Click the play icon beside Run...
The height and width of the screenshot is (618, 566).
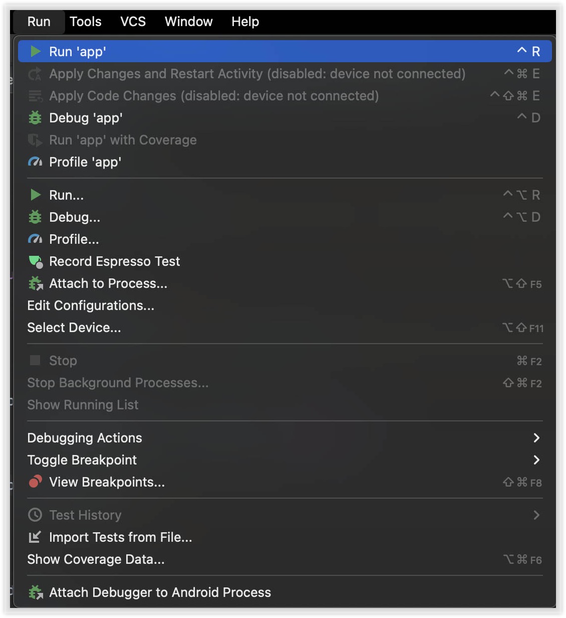(35, 195)
